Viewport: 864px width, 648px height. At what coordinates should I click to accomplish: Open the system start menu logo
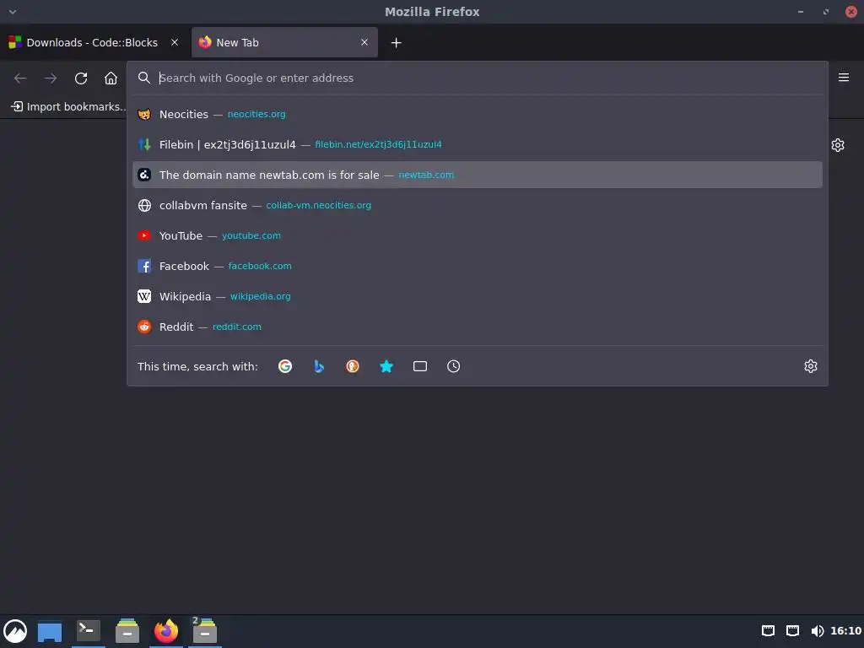point(15,631)
